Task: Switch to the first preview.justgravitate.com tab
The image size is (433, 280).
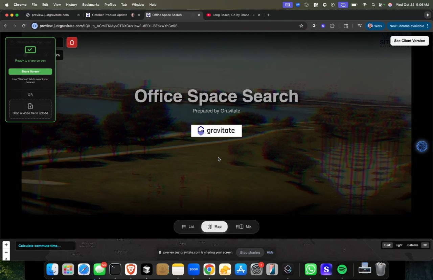Action: (x=50, y=15)
